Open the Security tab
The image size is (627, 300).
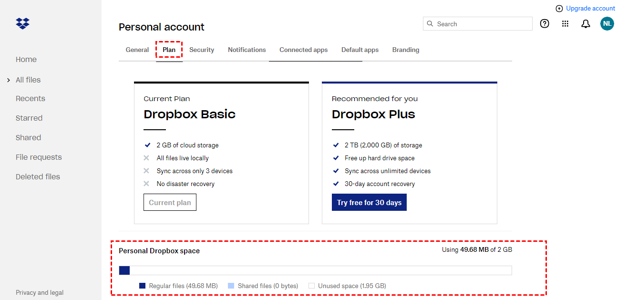pyautogui.click(x=202, y=50)
